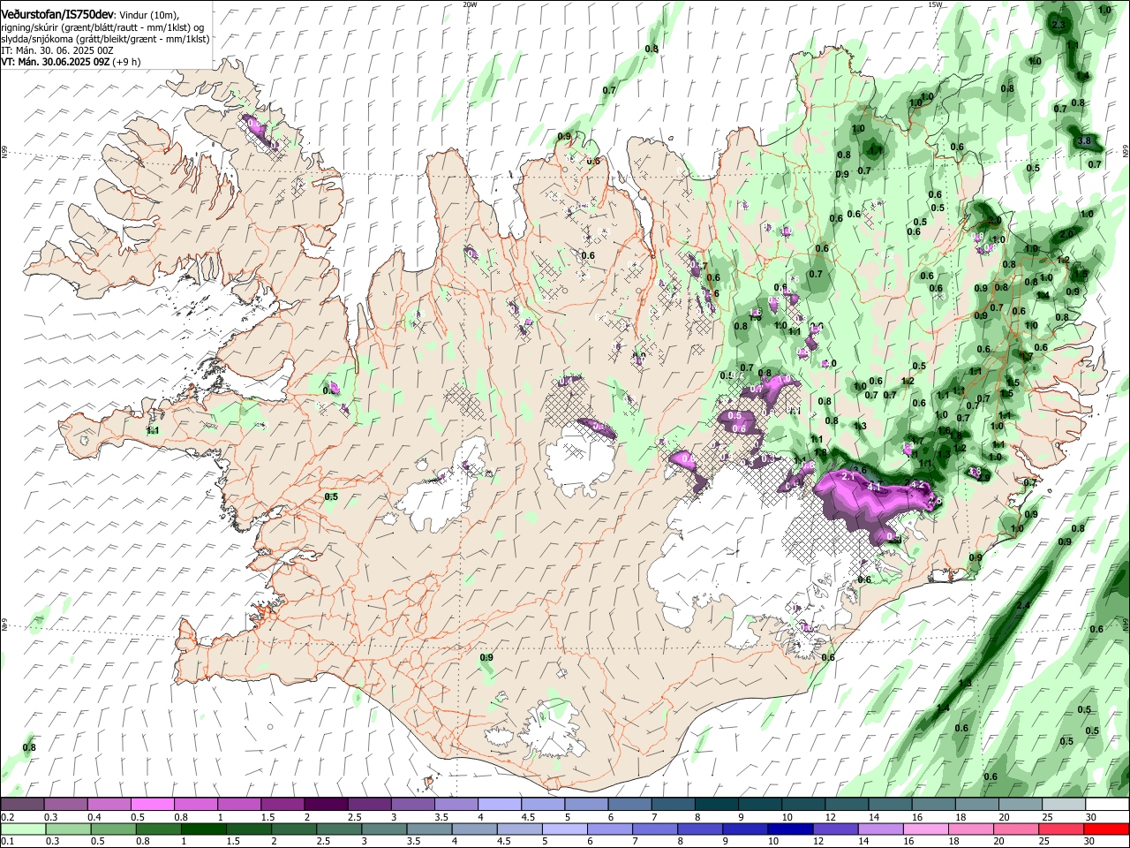Pick the palest green 0.1–0.3 swatch, lower scale
The height and width of the screenshot is (848, 1130).
pyautogui.click(x=22, y=829)
